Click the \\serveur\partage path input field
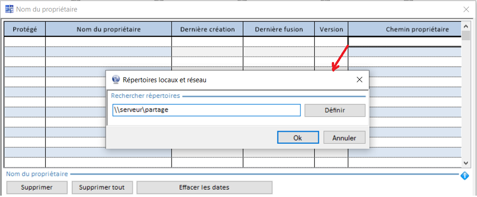 207,110
